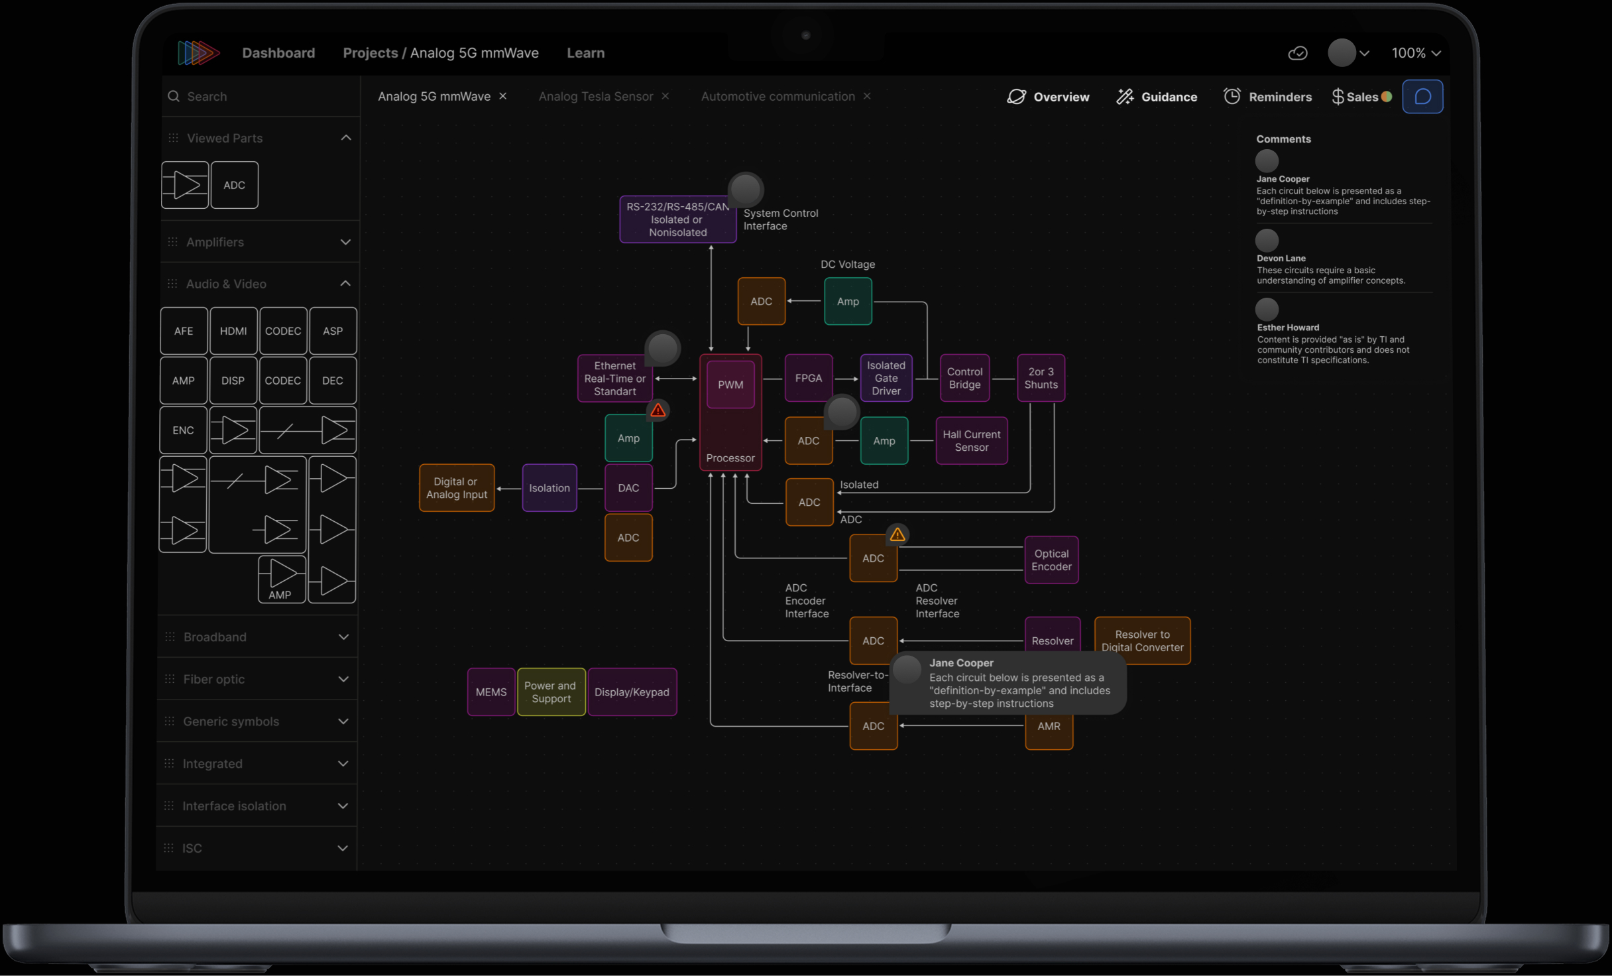Toggle the comments panel chat icon

[1422, 97]
